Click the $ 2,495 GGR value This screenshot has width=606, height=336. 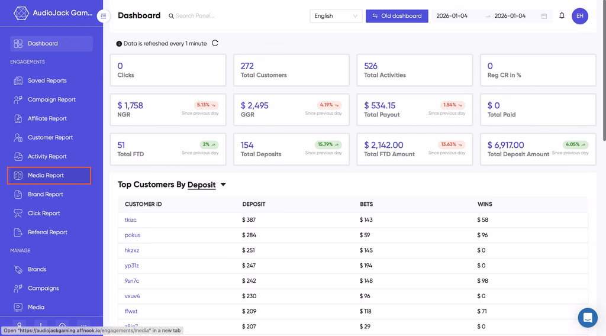coord(254,105)
